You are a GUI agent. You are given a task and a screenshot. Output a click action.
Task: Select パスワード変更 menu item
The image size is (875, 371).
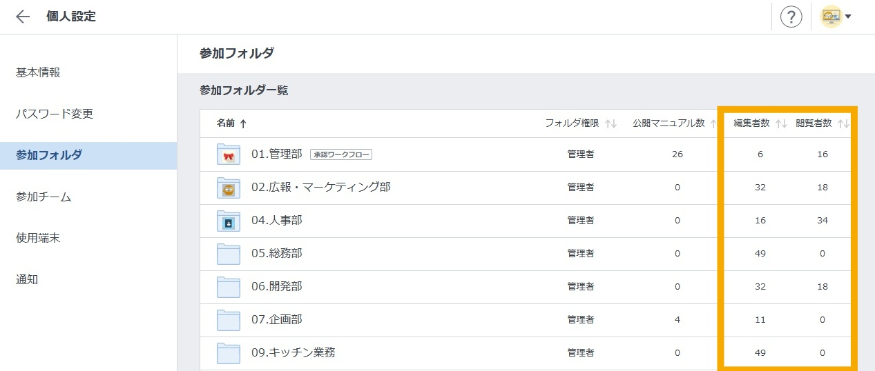tap(55, 114)
